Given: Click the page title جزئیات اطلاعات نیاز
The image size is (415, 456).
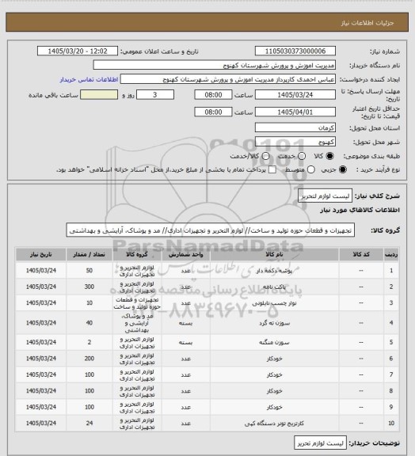Looking at the screenshot, I should coord(367,23).
